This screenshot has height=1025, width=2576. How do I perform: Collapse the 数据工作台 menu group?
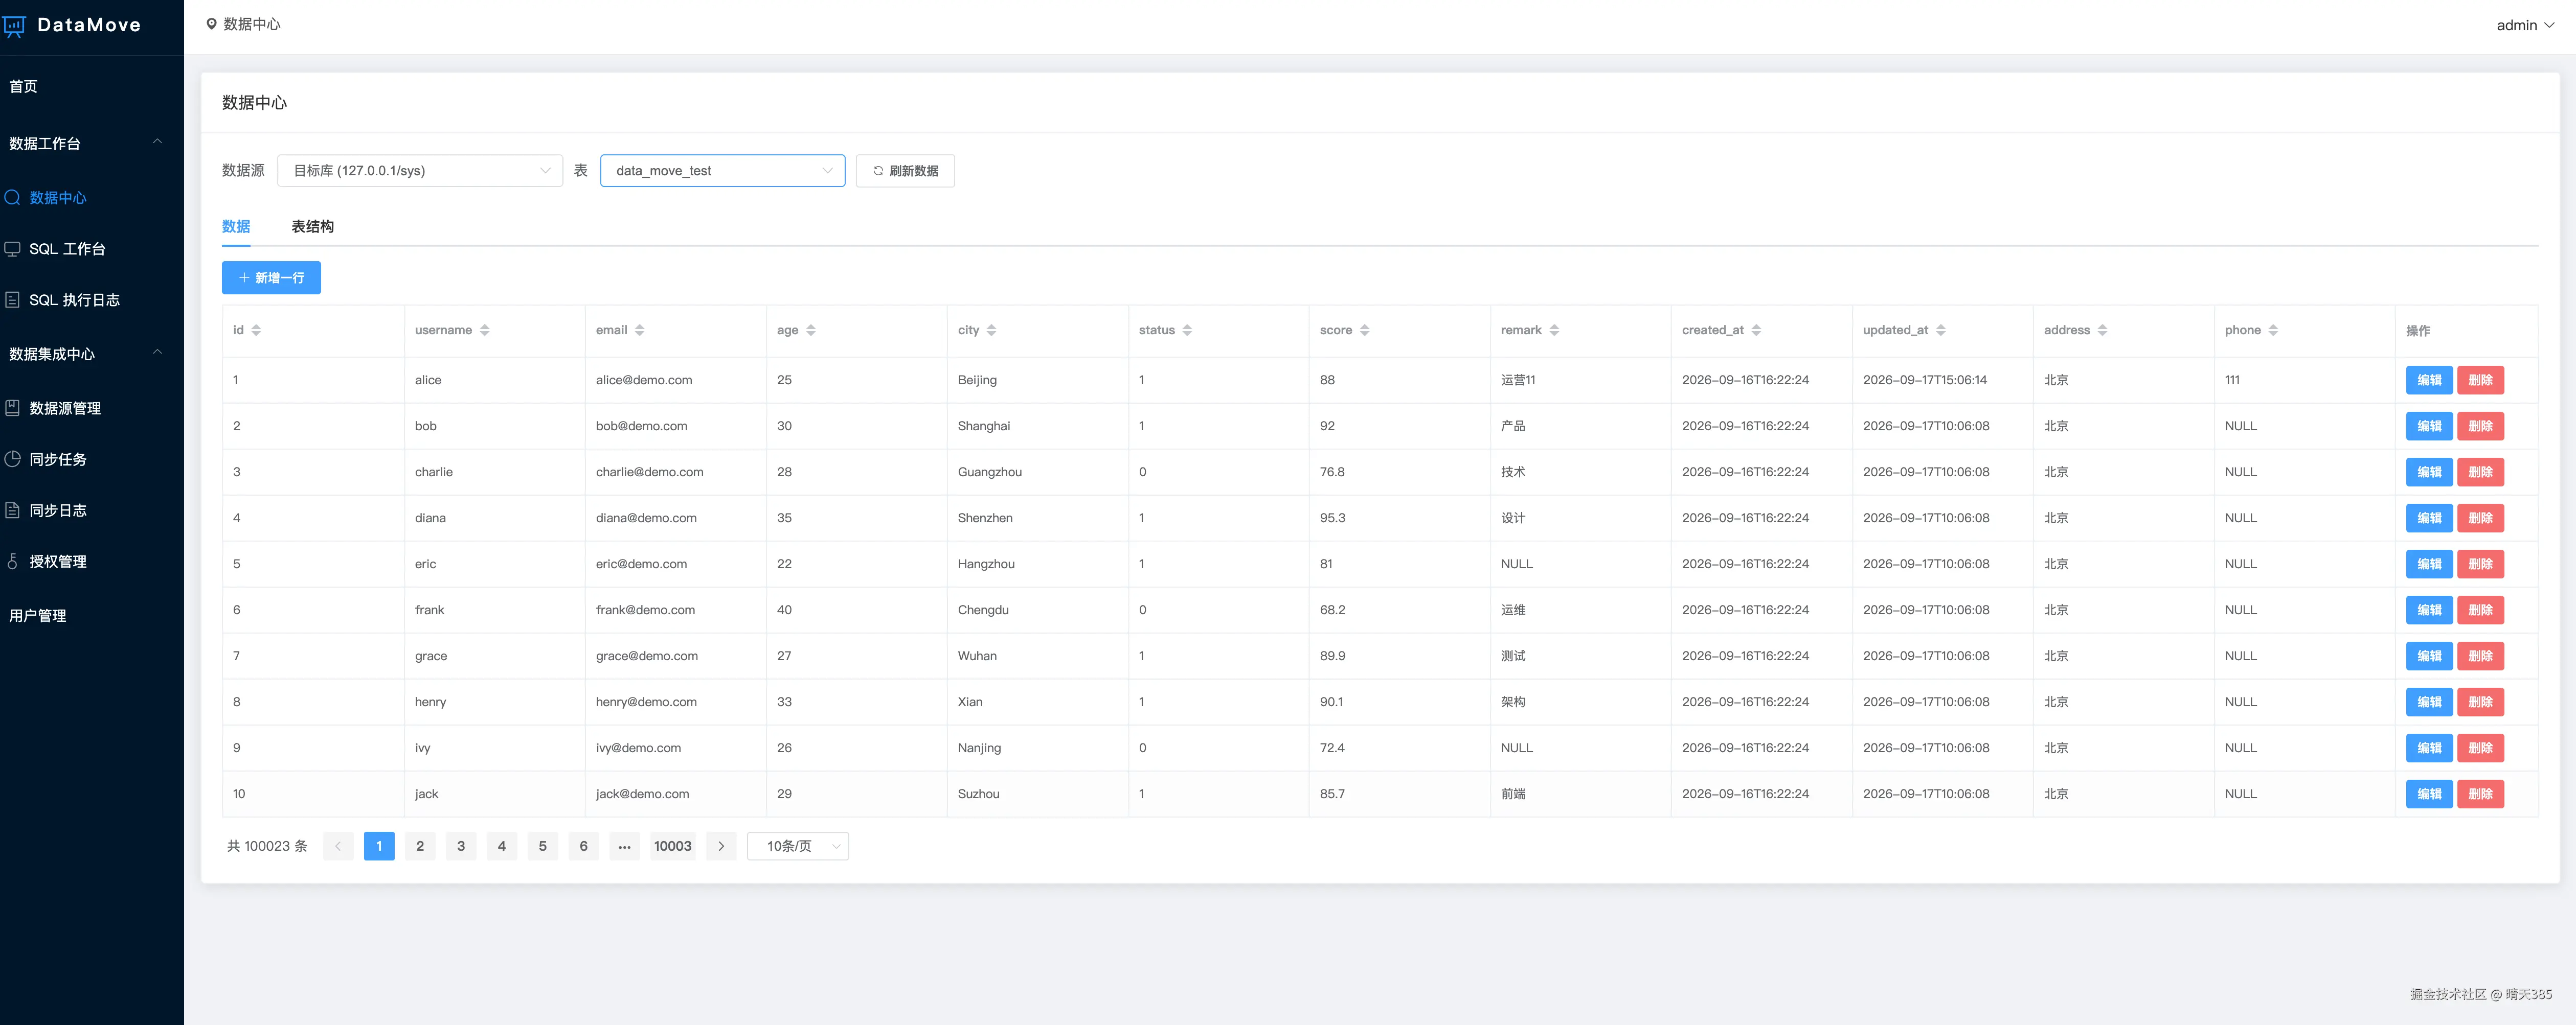92,143
